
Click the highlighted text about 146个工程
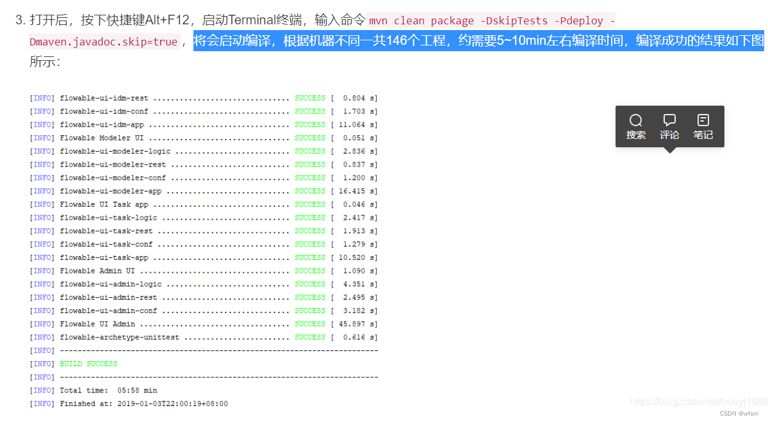478,40
